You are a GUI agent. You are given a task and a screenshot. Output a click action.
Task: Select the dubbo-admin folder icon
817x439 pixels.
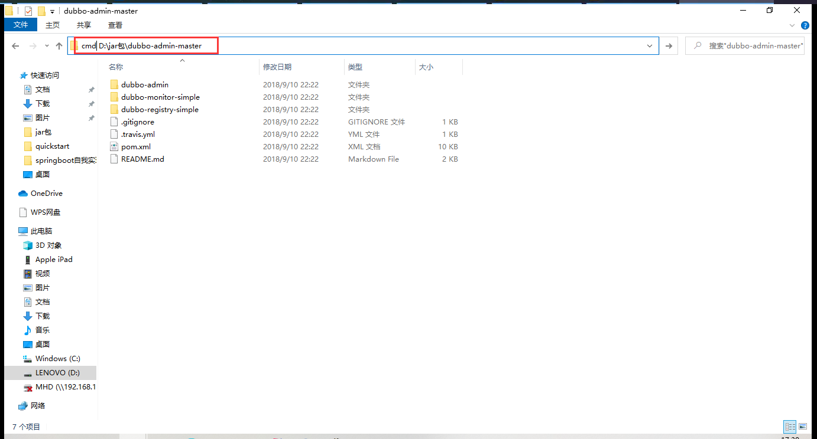click(x=115, y=85)
